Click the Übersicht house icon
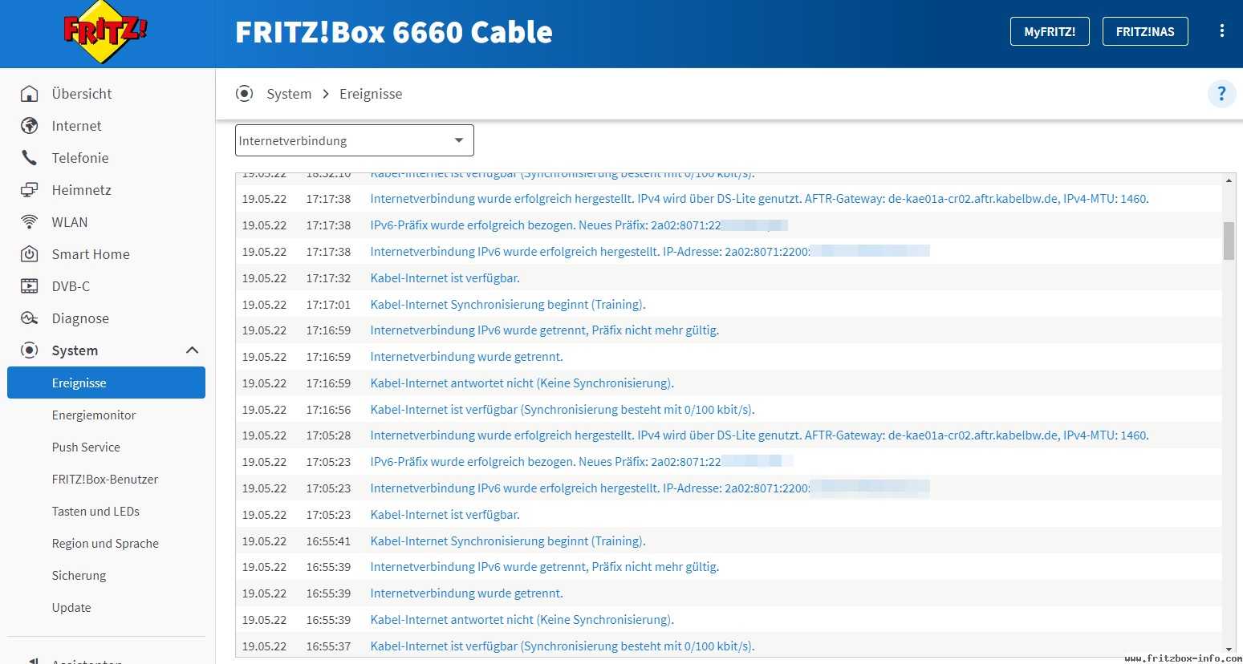 pos(30,94)
